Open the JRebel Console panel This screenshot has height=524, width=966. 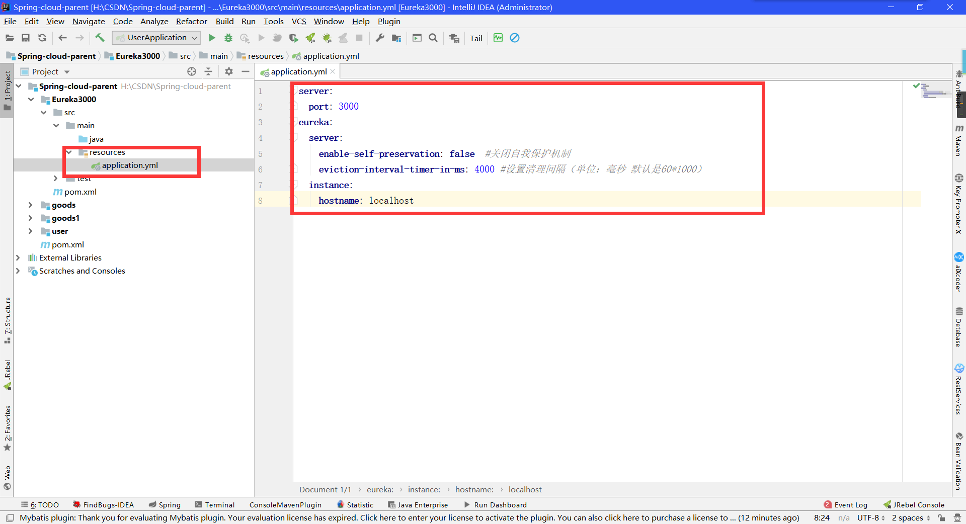tap(914, 504)
